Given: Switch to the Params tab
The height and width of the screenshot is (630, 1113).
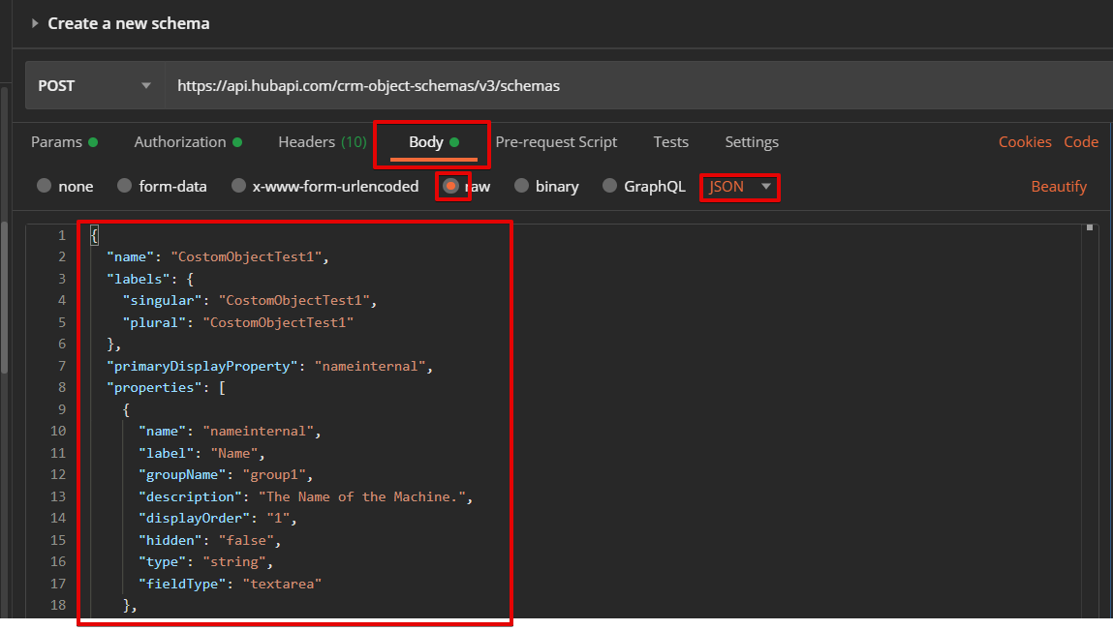Looking at the screenshot, I should (56, 141).
